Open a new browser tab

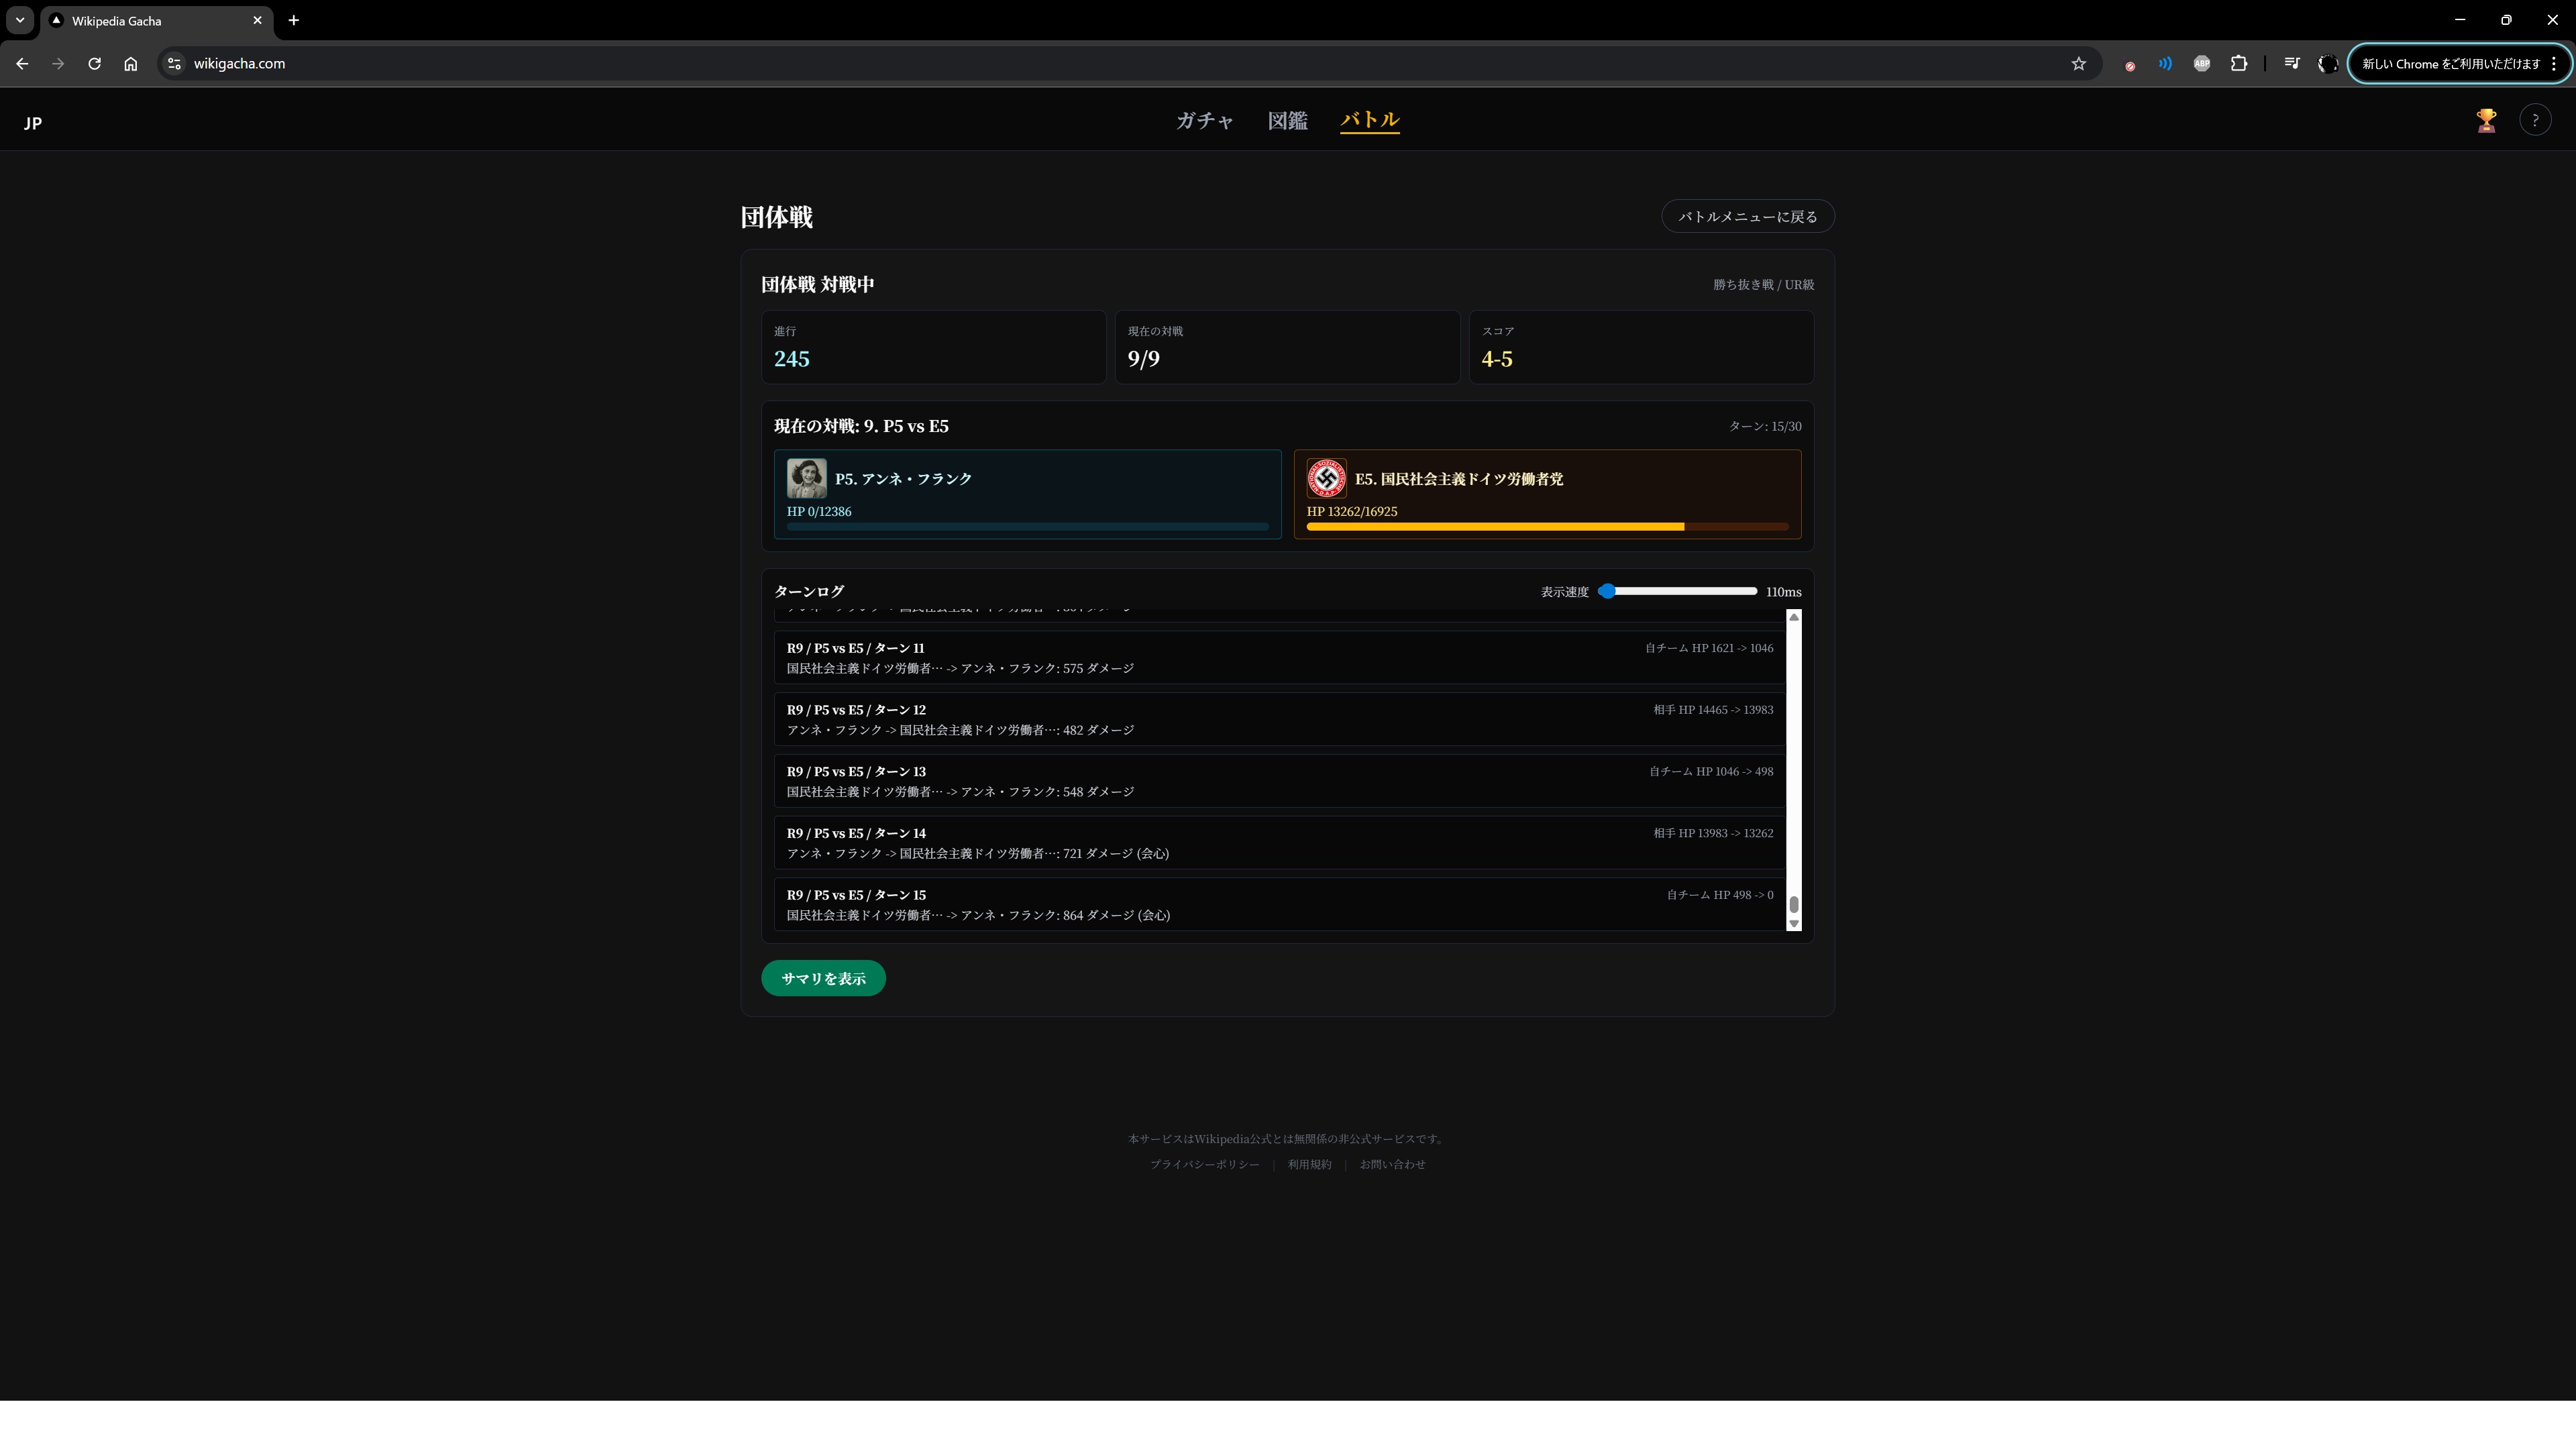pyautogui.click(x=293, y=20)
